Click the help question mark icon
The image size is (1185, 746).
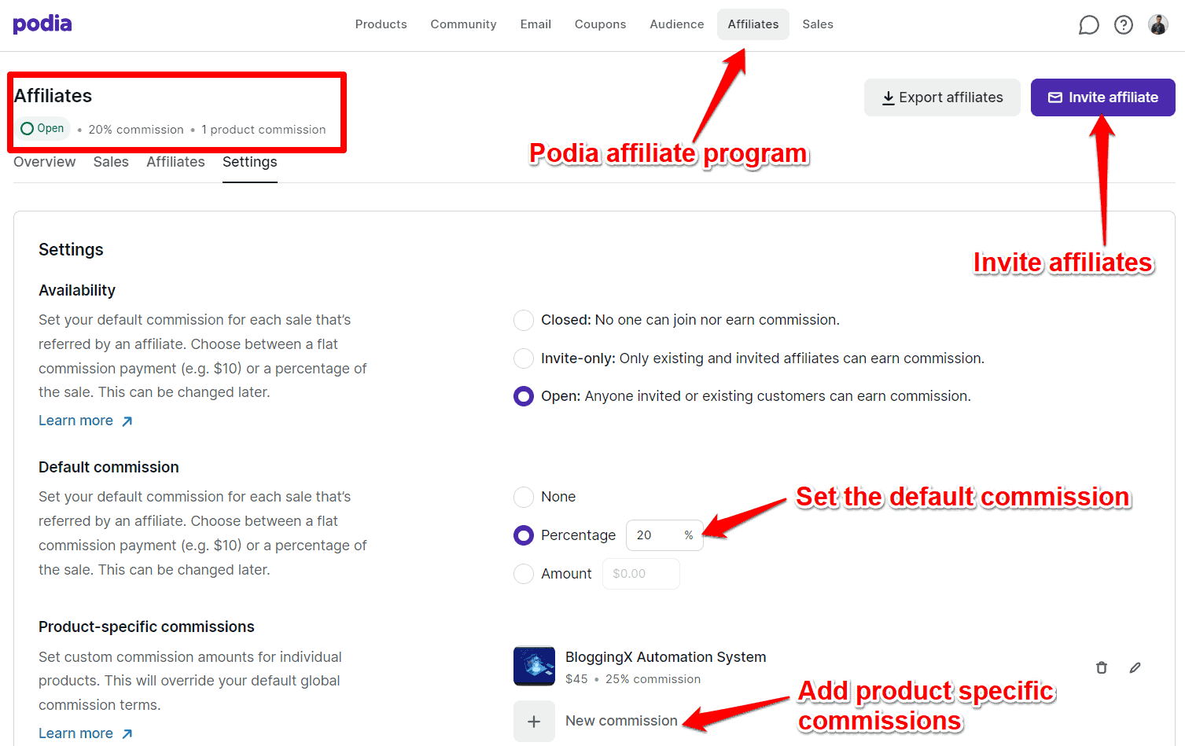[1123, 24]
